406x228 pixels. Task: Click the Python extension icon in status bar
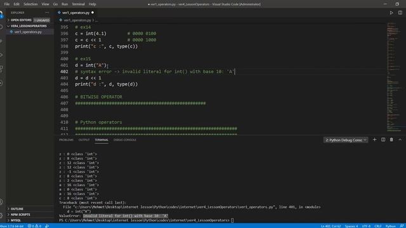(47, 226)
